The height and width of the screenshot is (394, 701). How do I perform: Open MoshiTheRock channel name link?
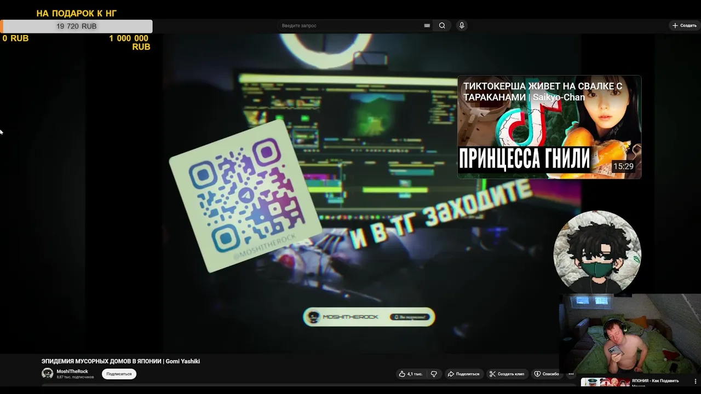click(x=72, y=372)
